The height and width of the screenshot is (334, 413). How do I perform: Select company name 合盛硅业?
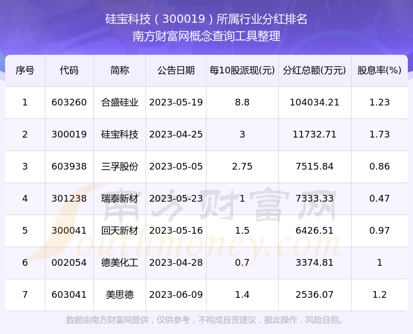coord(120,102)
